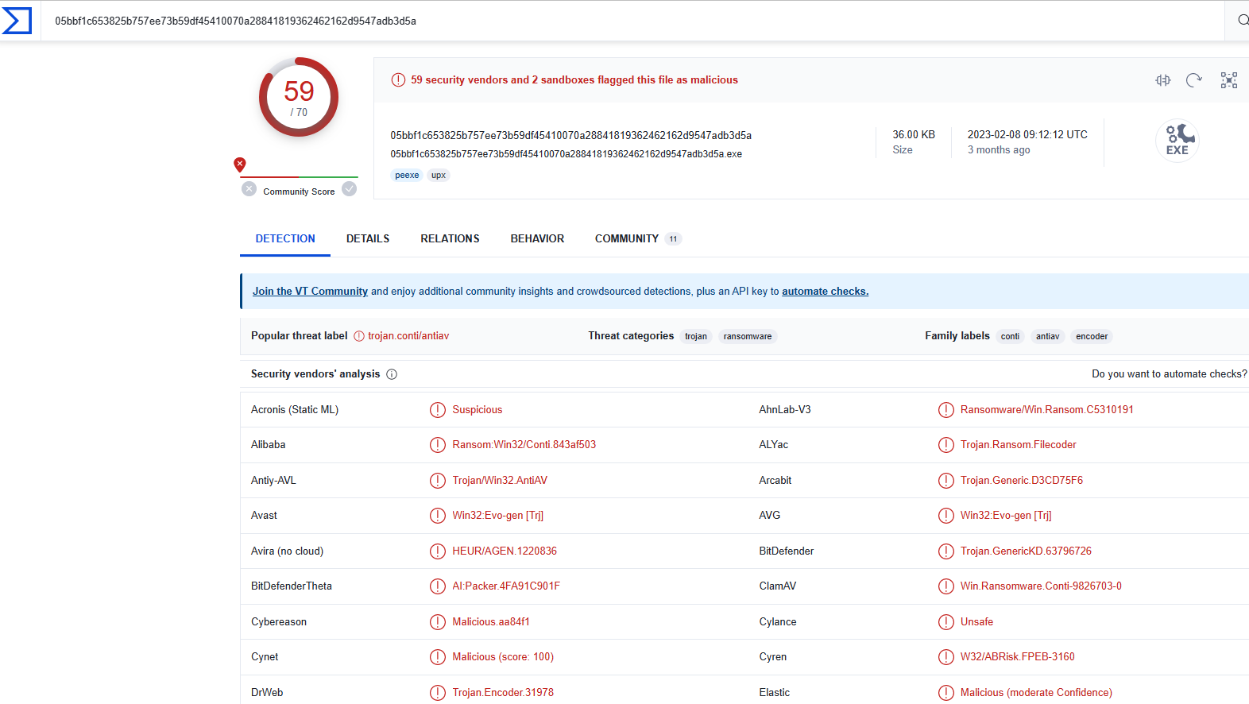Click Win.Ransomware.Conti-9826703-0 detection result
This screenshot has height=704, width=1249.
point(1041,586)
